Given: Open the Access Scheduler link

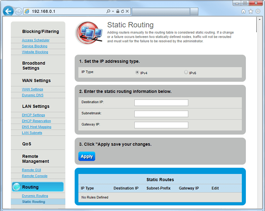Looking at the screenshot, I should (x=35, y=40).
